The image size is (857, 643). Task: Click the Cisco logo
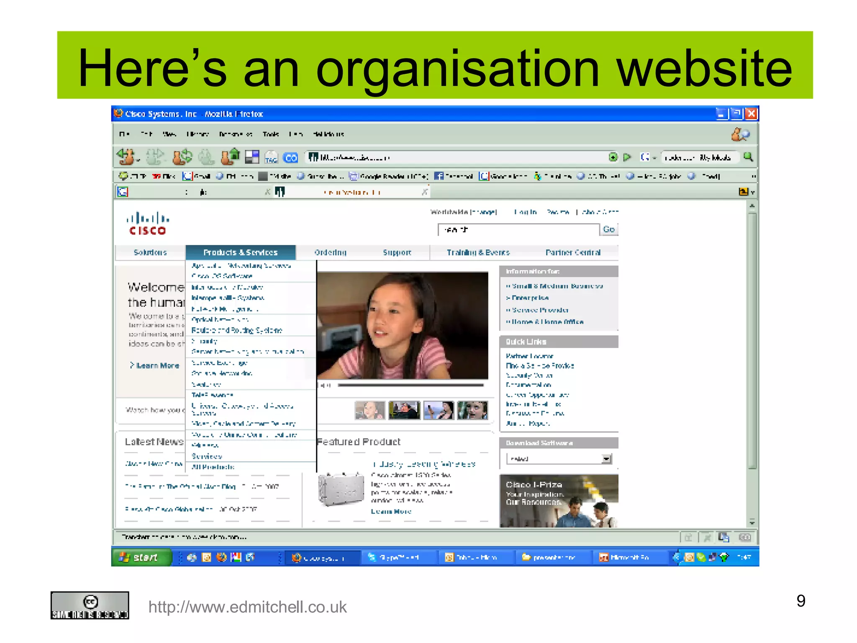[x=148, y=224]
